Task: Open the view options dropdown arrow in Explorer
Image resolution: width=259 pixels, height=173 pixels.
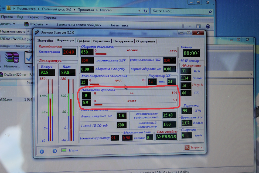Action: 190,26
